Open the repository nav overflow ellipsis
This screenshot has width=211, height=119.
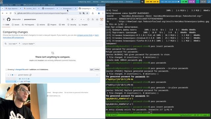coord(101,25)
